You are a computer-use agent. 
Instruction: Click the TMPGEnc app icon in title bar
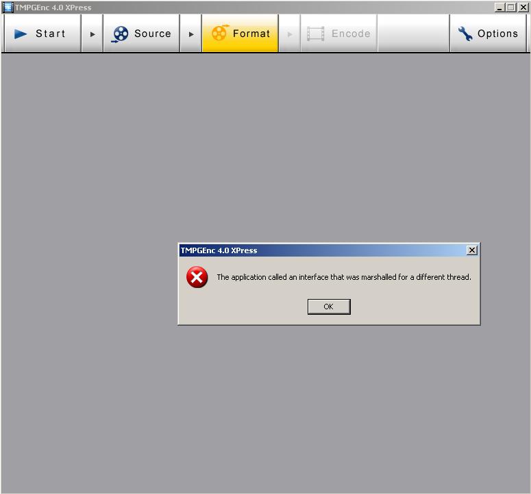[8, 7]
